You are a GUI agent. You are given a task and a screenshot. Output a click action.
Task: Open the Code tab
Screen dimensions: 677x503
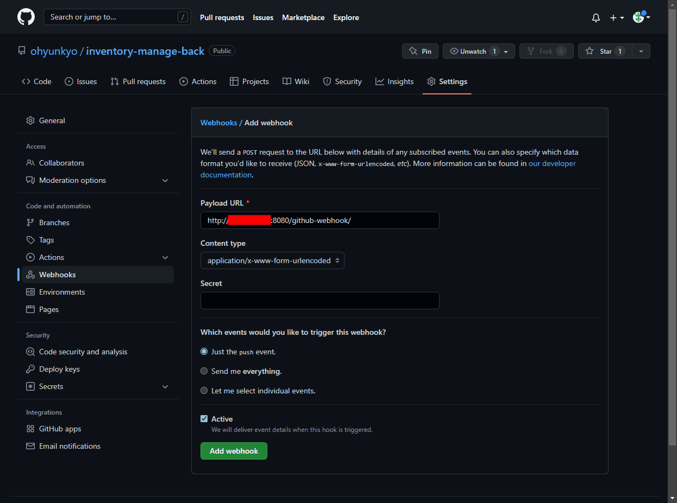[x=36, y=81]
